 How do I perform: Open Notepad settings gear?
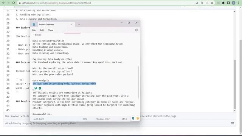click(x=136, y=30)
